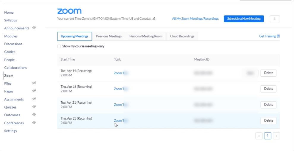Image resolution: width=294 pixels, height=151 pixels.
Task: Go to next page arrow
Action: point(276,136)
